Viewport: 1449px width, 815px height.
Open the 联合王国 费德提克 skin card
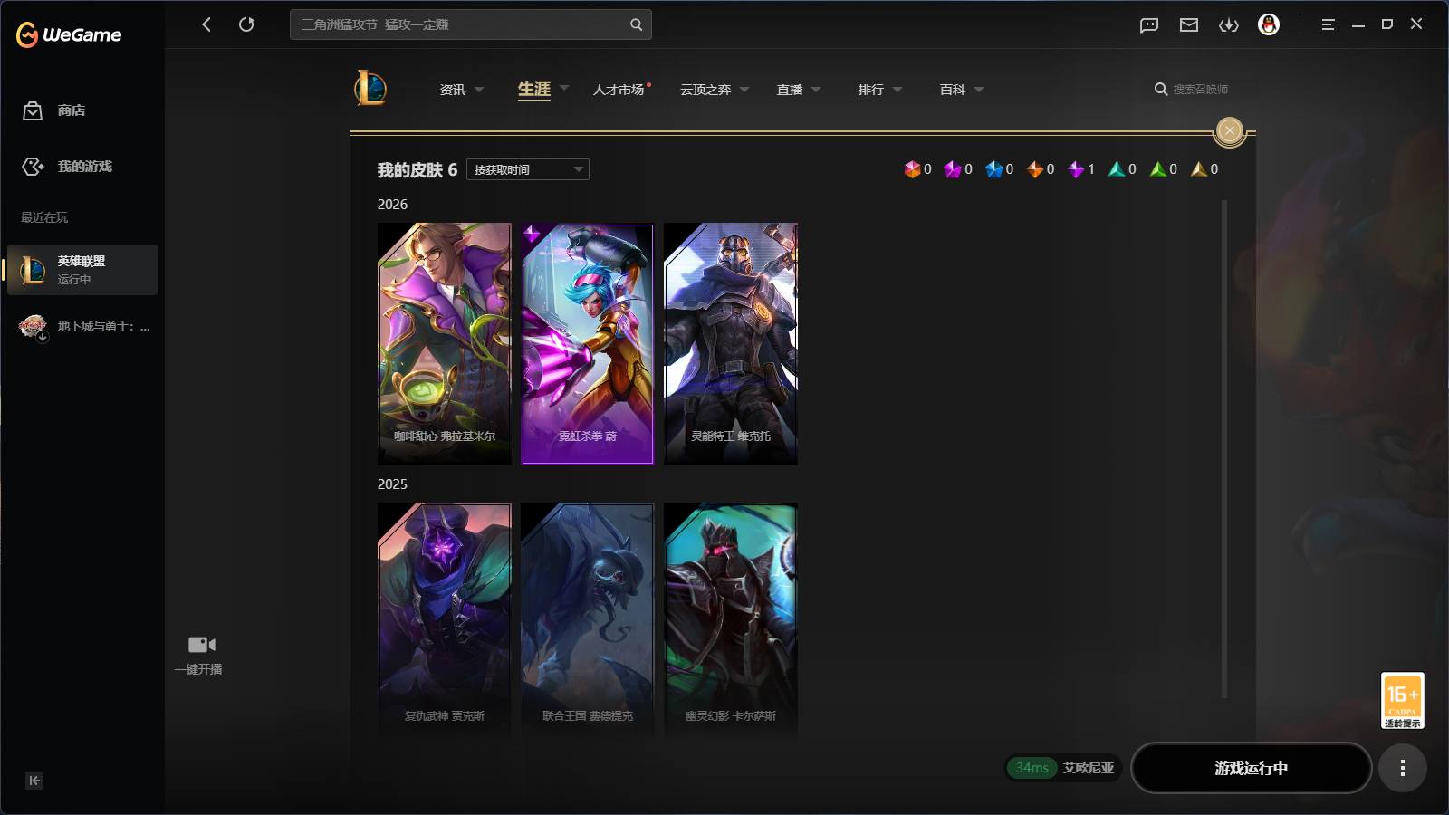tap(588, 623)
